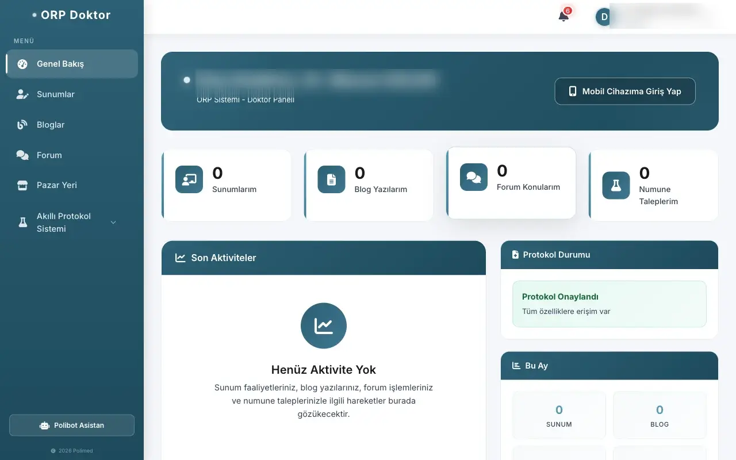The image size is (736, 460).
Task: Click the user avatar letter D
Action: [x=604, y=17]
